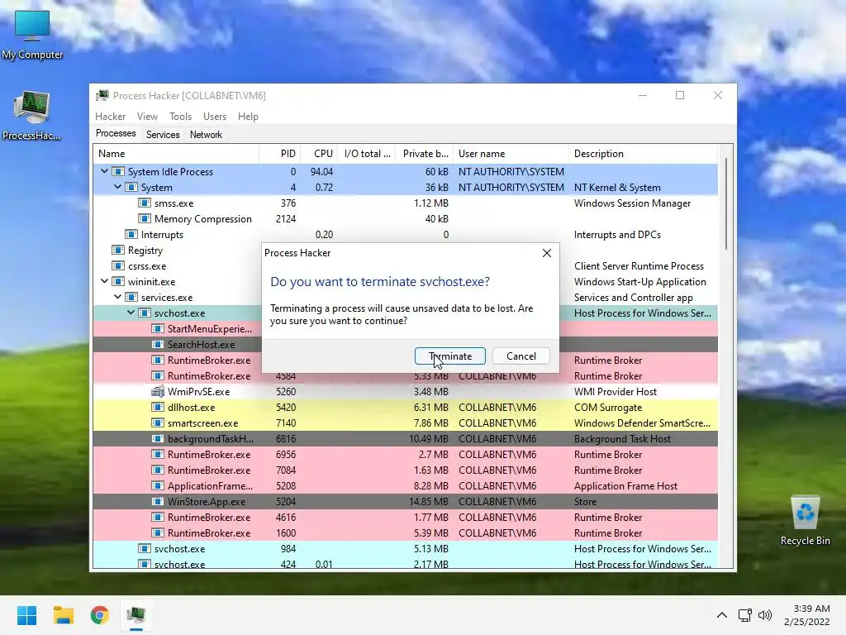Sort by the Private bytes column header
This screenshot has width=846, height=635.
coord(425,153)
